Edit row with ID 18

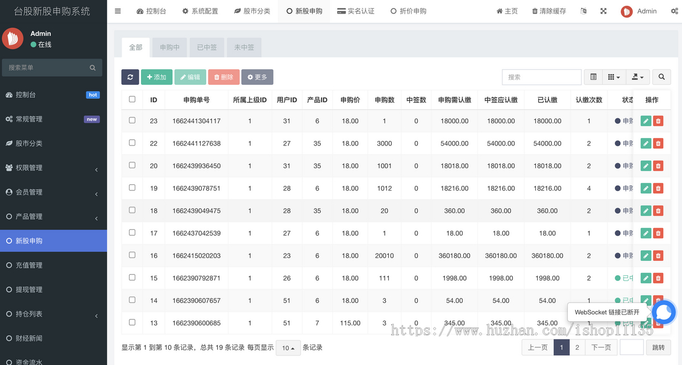(646, 210)
